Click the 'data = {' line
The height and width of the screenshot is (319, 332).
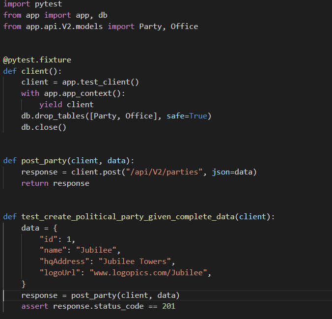point(39,228)
